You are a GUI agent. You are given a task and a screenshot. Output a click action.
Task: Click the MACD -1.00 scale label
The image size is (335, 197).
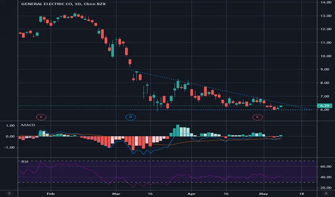9,147
